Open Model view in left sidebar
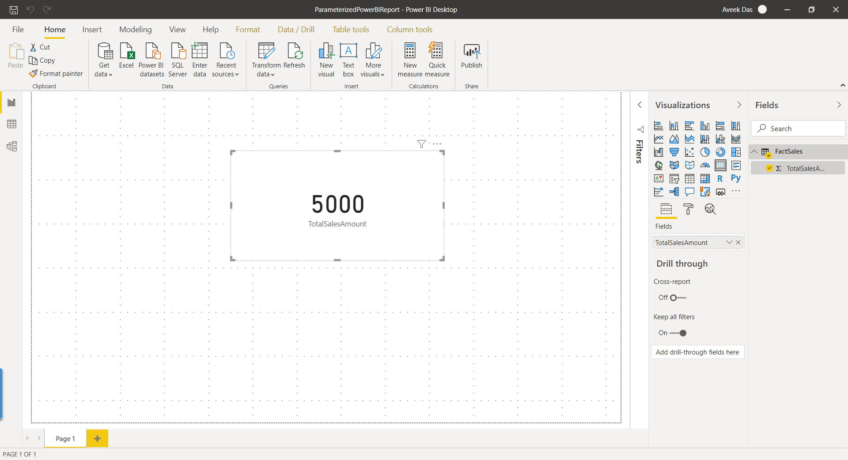 click(12, 146)
